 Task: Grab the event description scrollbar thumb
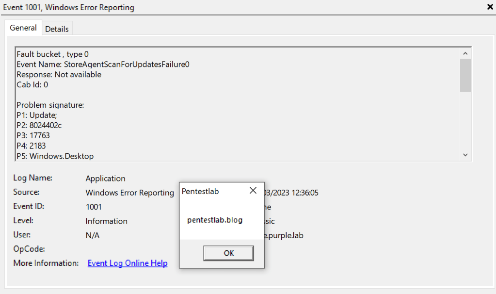[x=465, y=75]
